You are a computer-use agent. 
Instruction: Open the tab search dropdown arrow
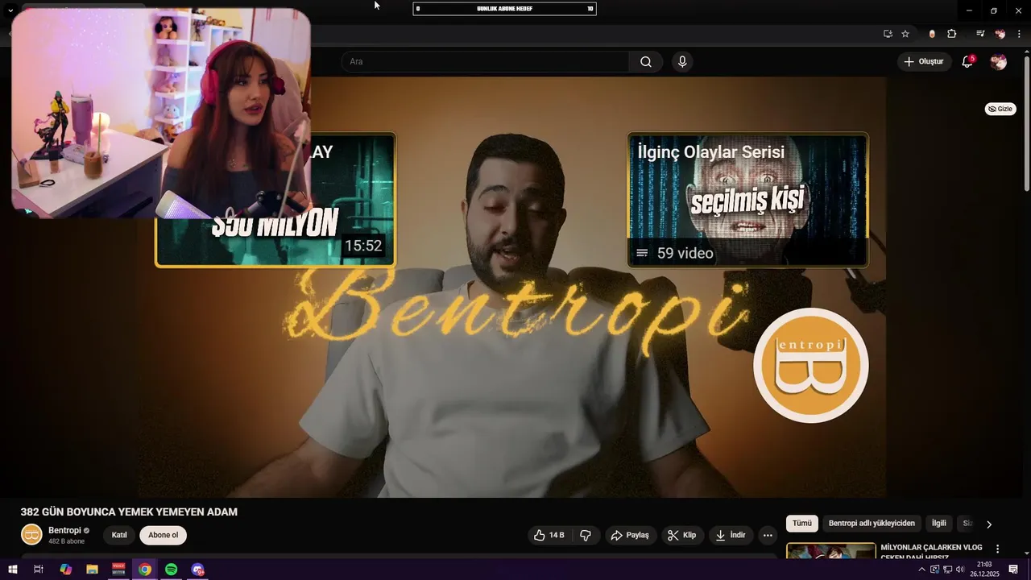coord(10,10)
